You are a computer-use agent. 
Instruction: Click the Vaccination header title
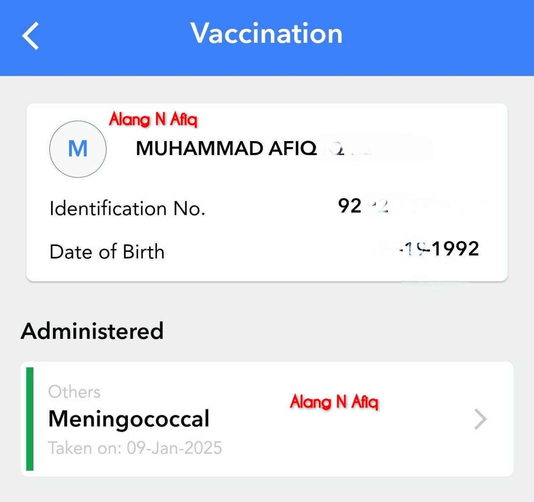pos(267,33)
